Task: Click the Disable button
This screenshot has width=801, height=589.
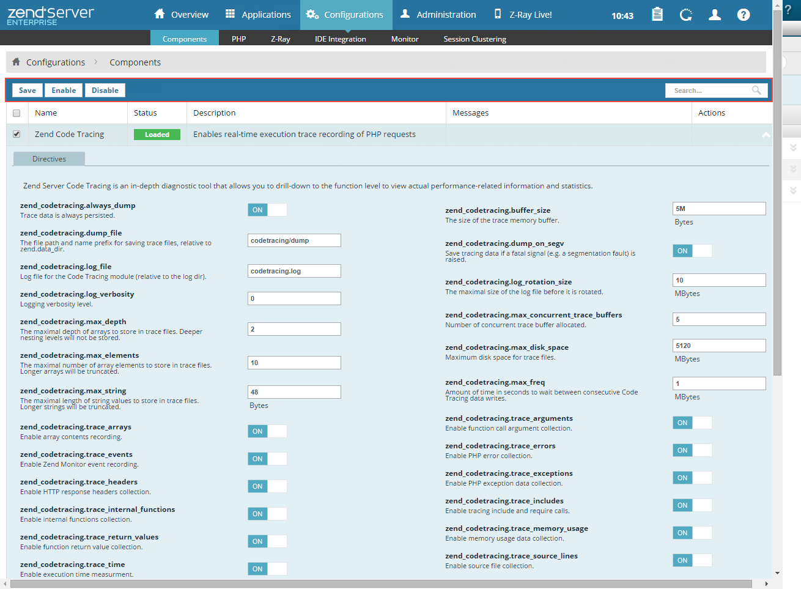Action: click(105, 91)
